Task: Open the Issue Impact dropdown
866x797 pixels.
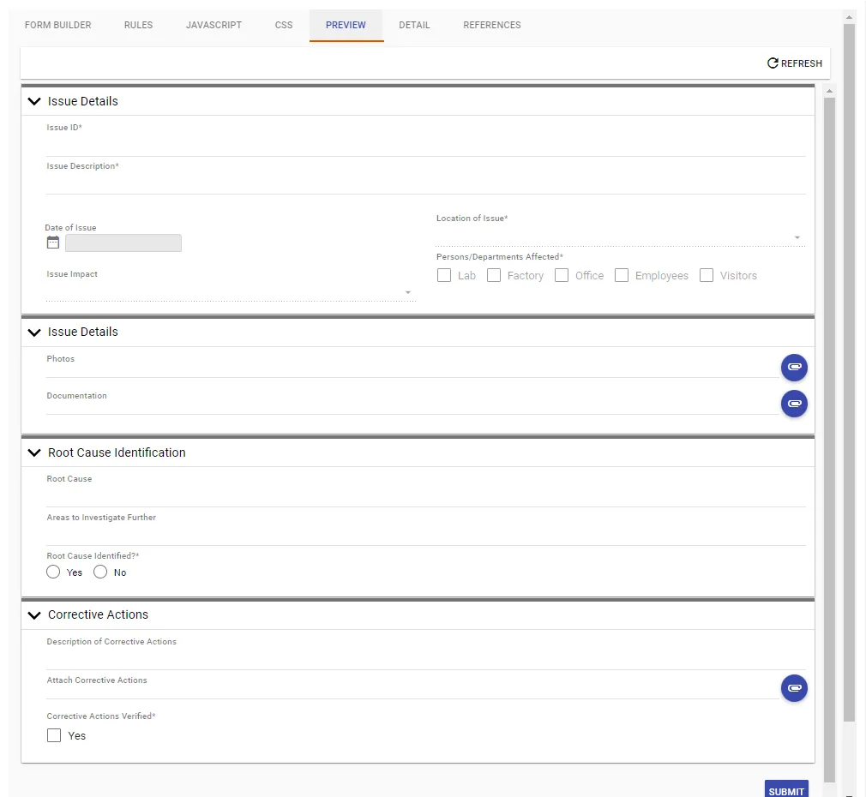Action: [x=230, y=293]
